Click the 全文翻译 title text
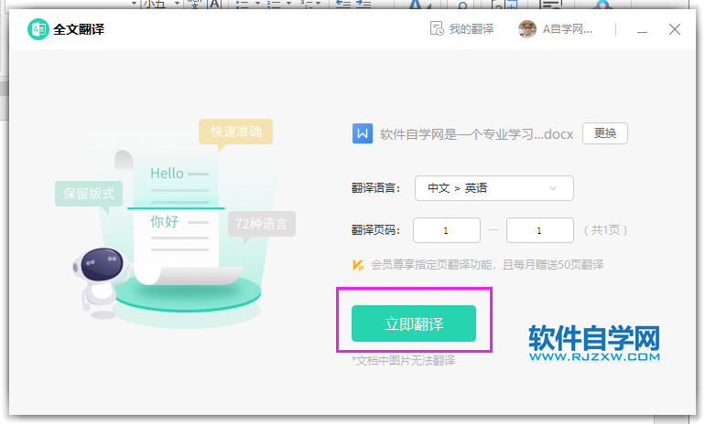705x424 pixels. (x=79, y=29)
